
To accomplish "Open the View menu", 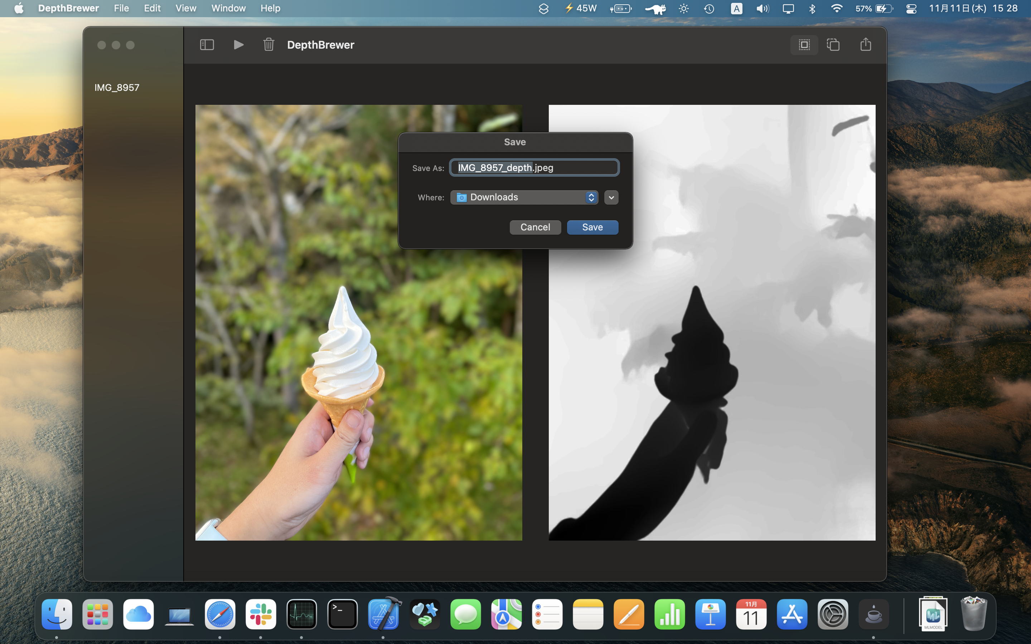I will 186,8.
